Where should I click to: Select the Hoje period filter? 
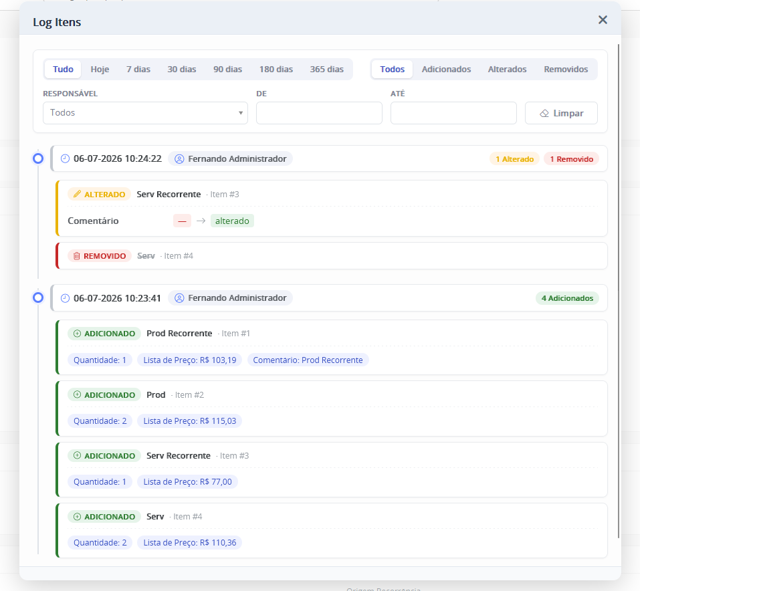[100, 69]
